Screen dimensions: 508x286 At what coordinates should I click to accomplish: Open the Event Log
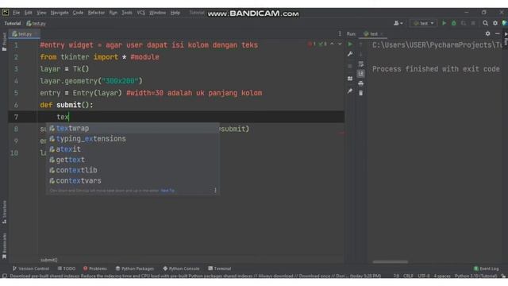pos(486,269)
